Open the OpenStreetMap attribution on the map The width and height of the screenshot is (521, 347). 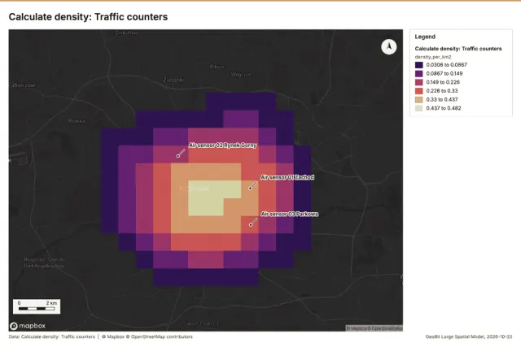click(385, 328)
